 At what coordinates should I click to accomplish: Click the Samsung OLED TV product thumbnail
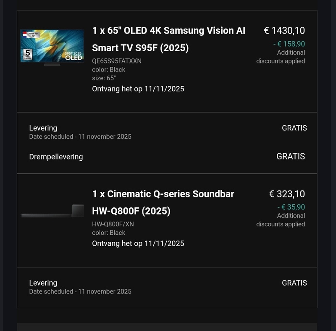click(52, 46)
